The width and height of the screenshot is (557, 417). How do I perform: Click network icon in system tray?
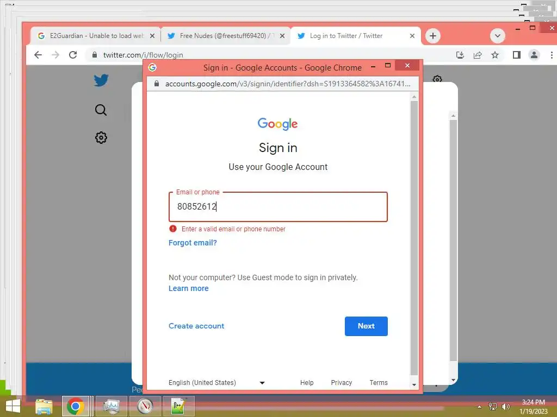click(493, 407)
